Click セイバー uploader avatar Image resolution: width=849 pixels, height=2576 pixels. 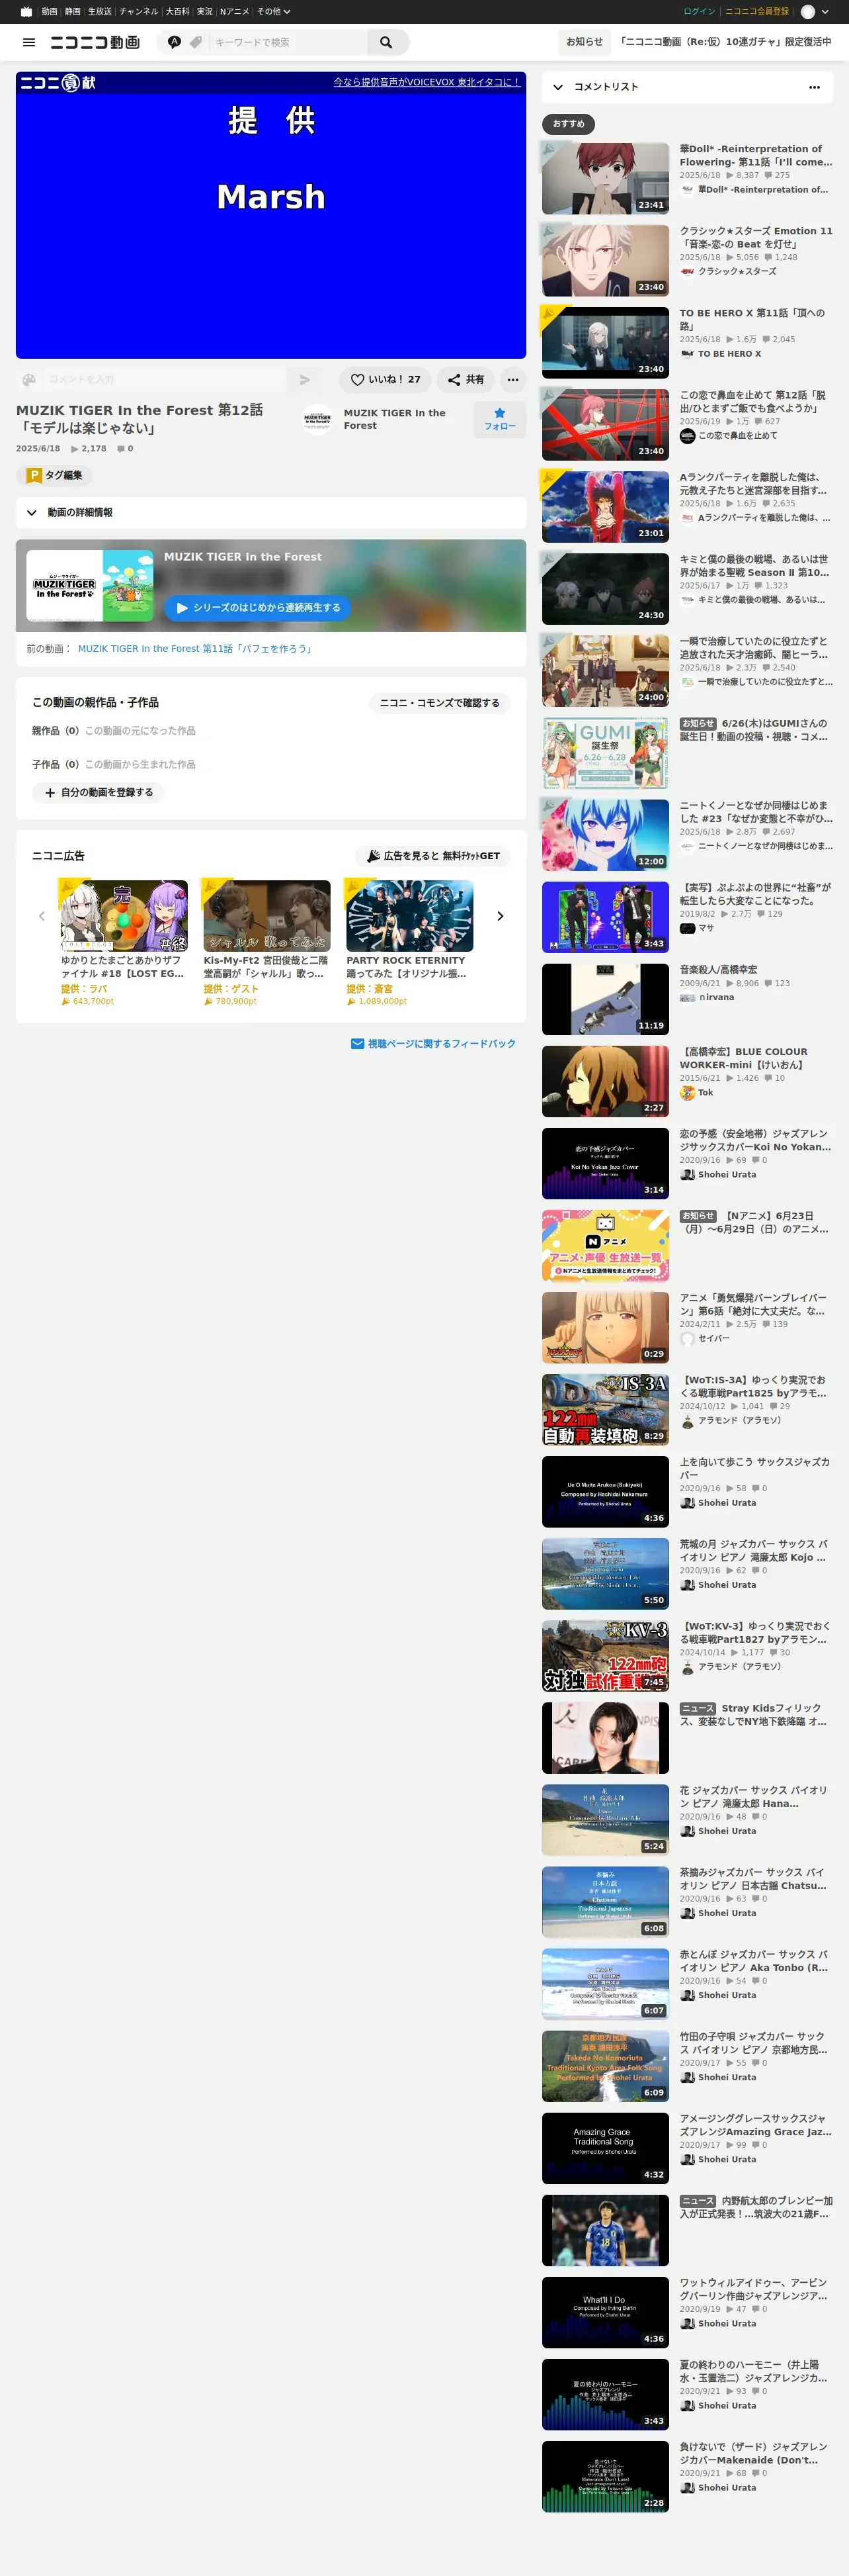tap(687, 1339)
